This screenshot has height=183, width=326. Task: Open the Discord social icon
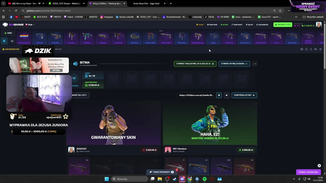coord(316,49)
